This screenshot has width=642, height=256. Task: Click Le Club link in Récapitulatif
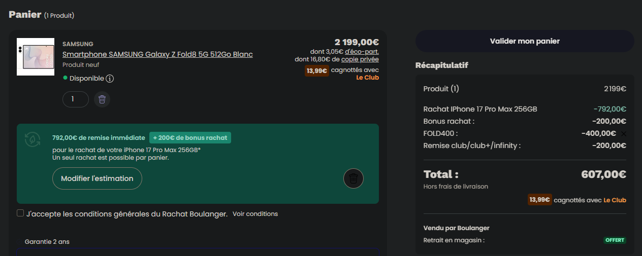615,200
